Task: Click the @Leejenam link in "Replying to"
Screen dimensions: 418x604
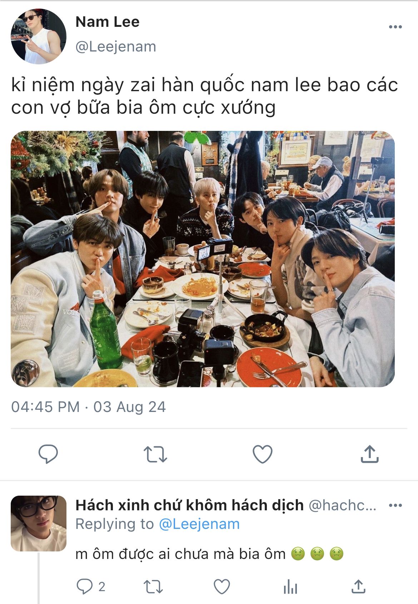Action: [199, 524]
